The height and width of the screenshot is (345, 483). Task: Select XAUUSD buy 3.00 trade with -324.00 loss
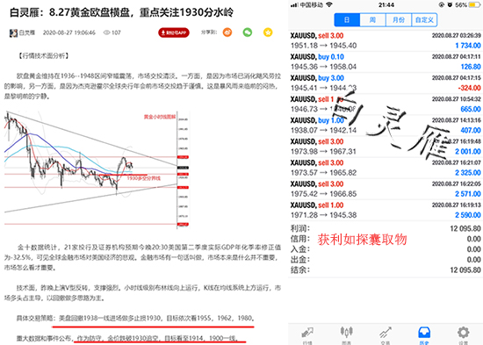[386, 83]
